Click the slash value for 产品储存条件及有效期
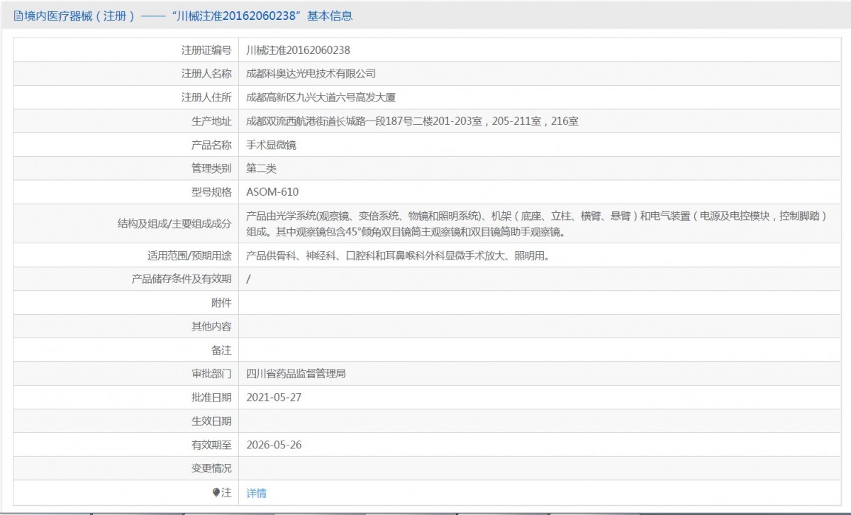The height and width of the screenshot is (515, 851). coord(248,279)
